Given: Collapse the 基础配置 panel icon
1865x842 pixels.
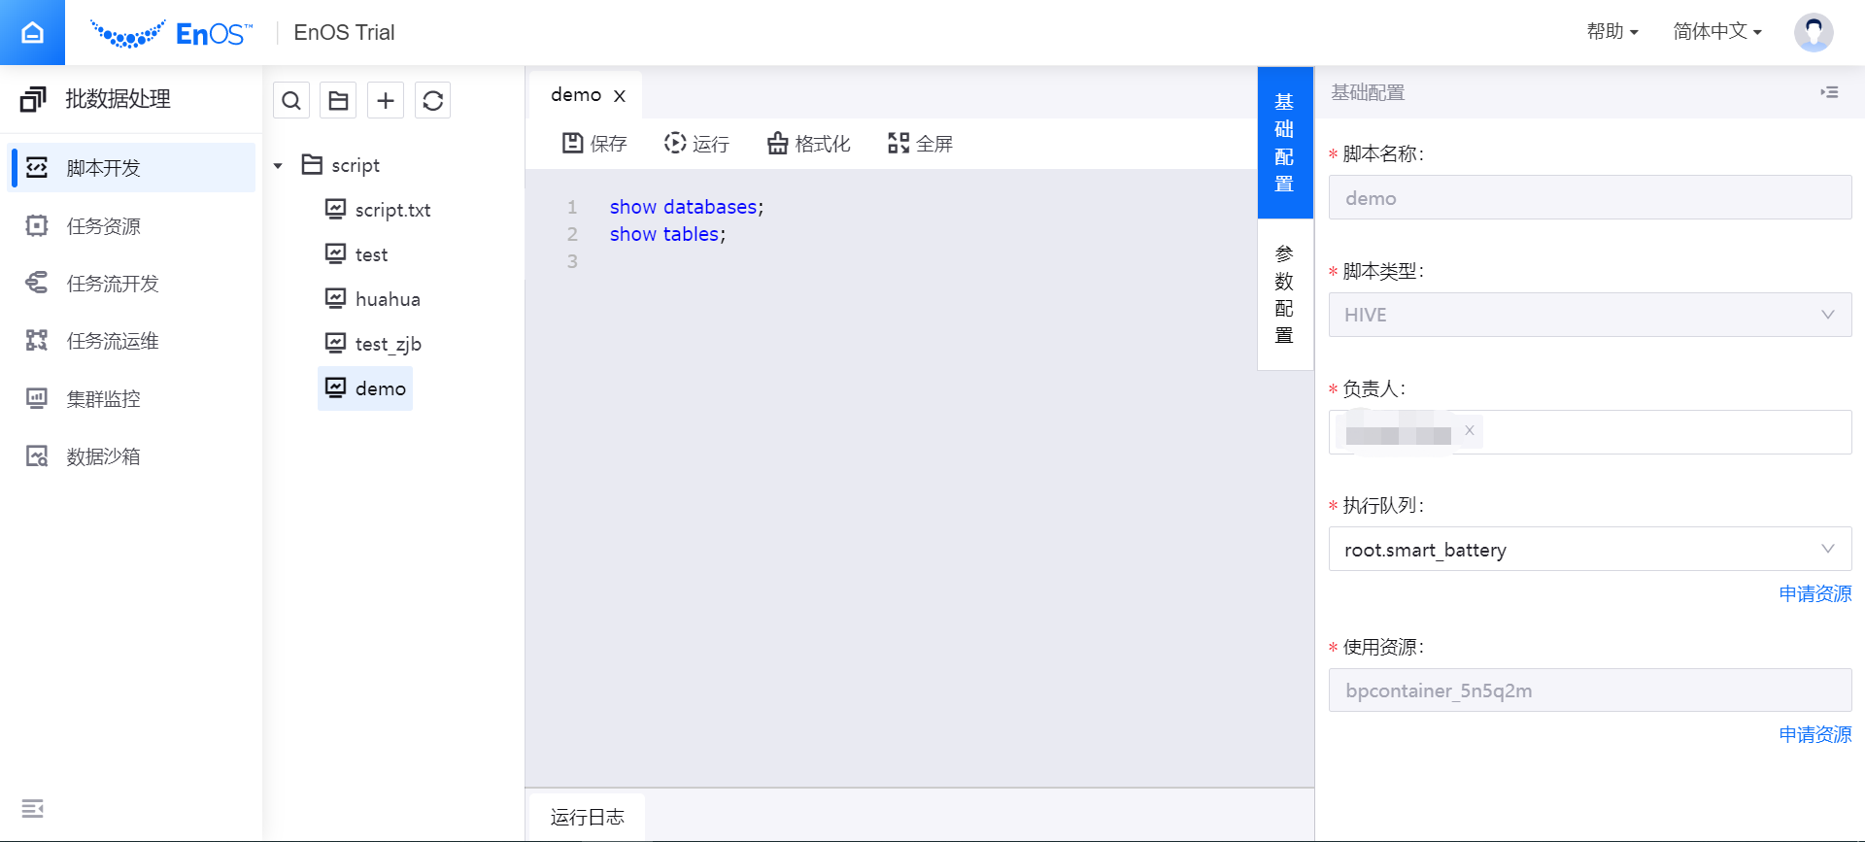Looking at the screenshot, I should click(x=1829, y=92).
